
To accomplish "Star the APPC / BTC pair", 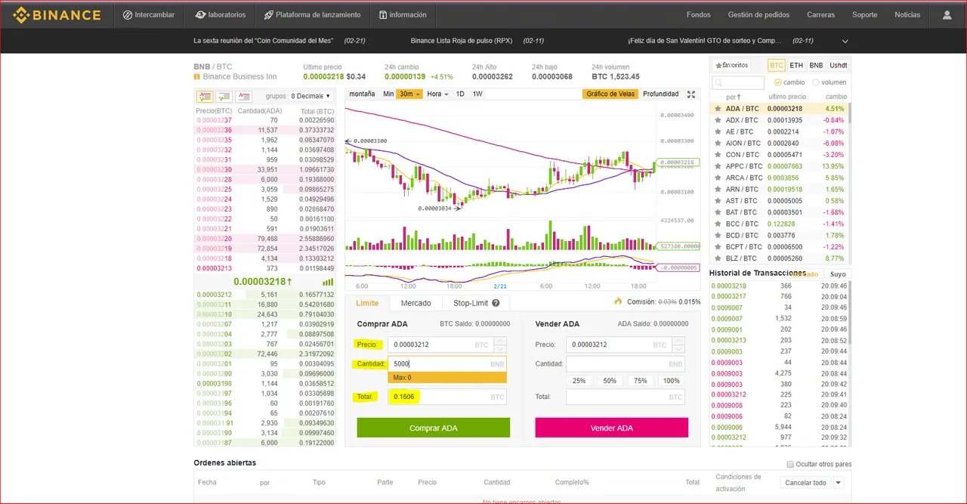I will pyautogui.click(x=718, y=166).
